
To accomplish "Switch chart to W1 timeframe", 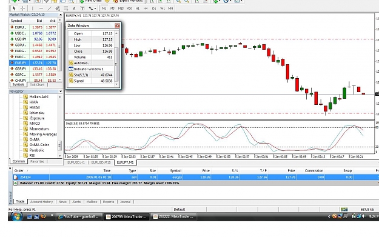I will 163,8.
